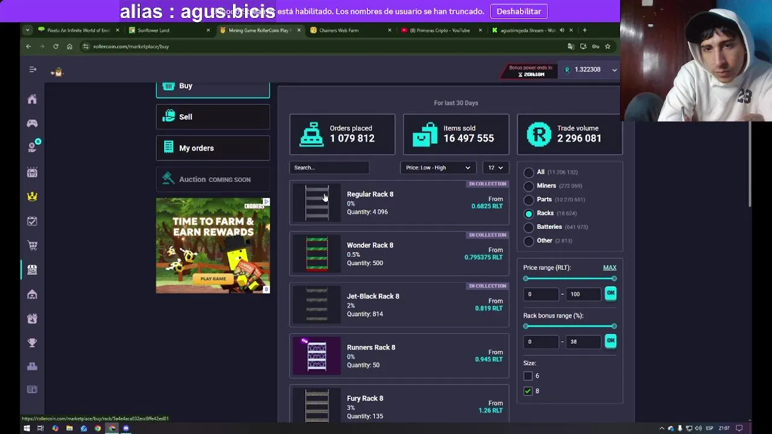
Task: Open the sidebar icon with the notification badge
Action: click(x=32, y=147)
